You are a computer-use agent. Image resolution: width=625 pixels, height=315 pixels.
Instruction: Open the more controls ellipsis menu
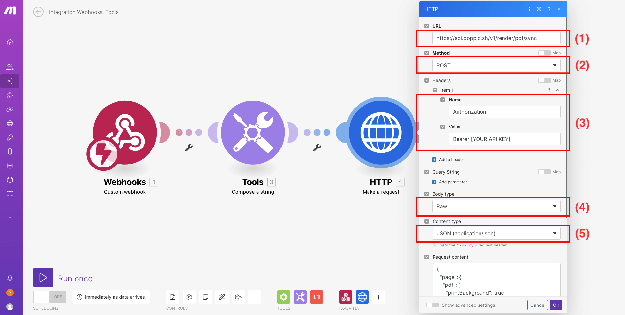point(255,297)
